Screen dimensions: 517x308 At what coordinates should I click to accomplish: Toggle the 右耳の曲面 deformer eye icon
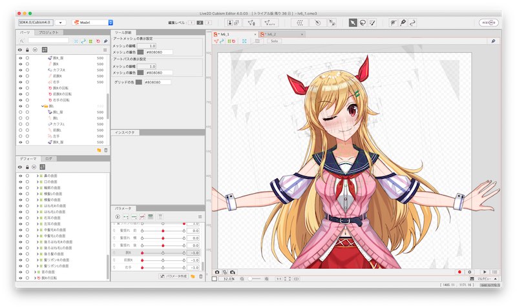21,218
